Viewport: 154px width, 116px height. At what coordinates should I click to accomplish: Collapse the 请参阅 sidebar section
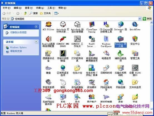click(x=36, y=42)
